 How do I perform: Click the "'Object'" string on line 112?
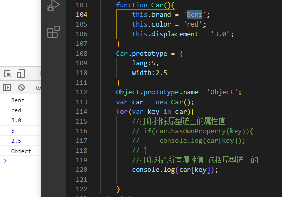[222, 92]
